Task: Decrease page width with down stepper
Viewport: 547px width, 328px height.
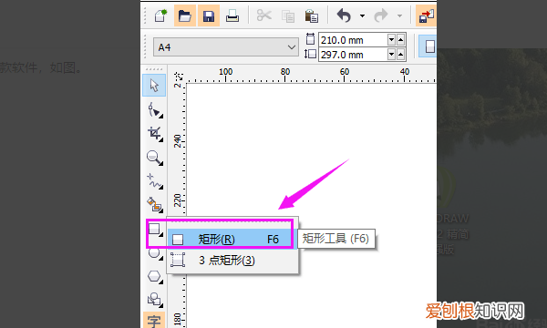Action: [x=391, y=40]
